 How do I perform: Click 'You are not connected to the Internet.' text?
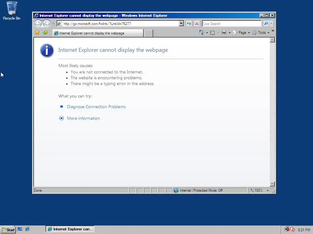(107, 72)
